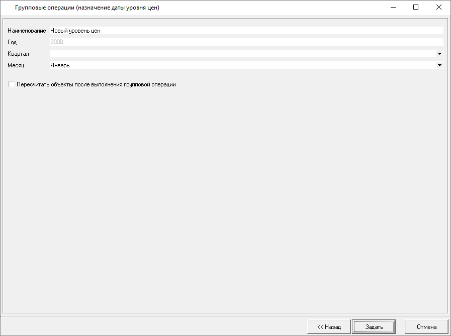
Task: Click inside the empty Квартал combo box
Action: click(x=241, y=54)
